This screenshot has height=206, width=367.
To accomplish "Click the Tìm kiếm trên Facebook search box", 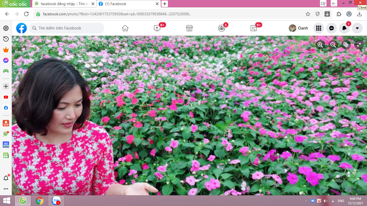I will click(67, 28).
